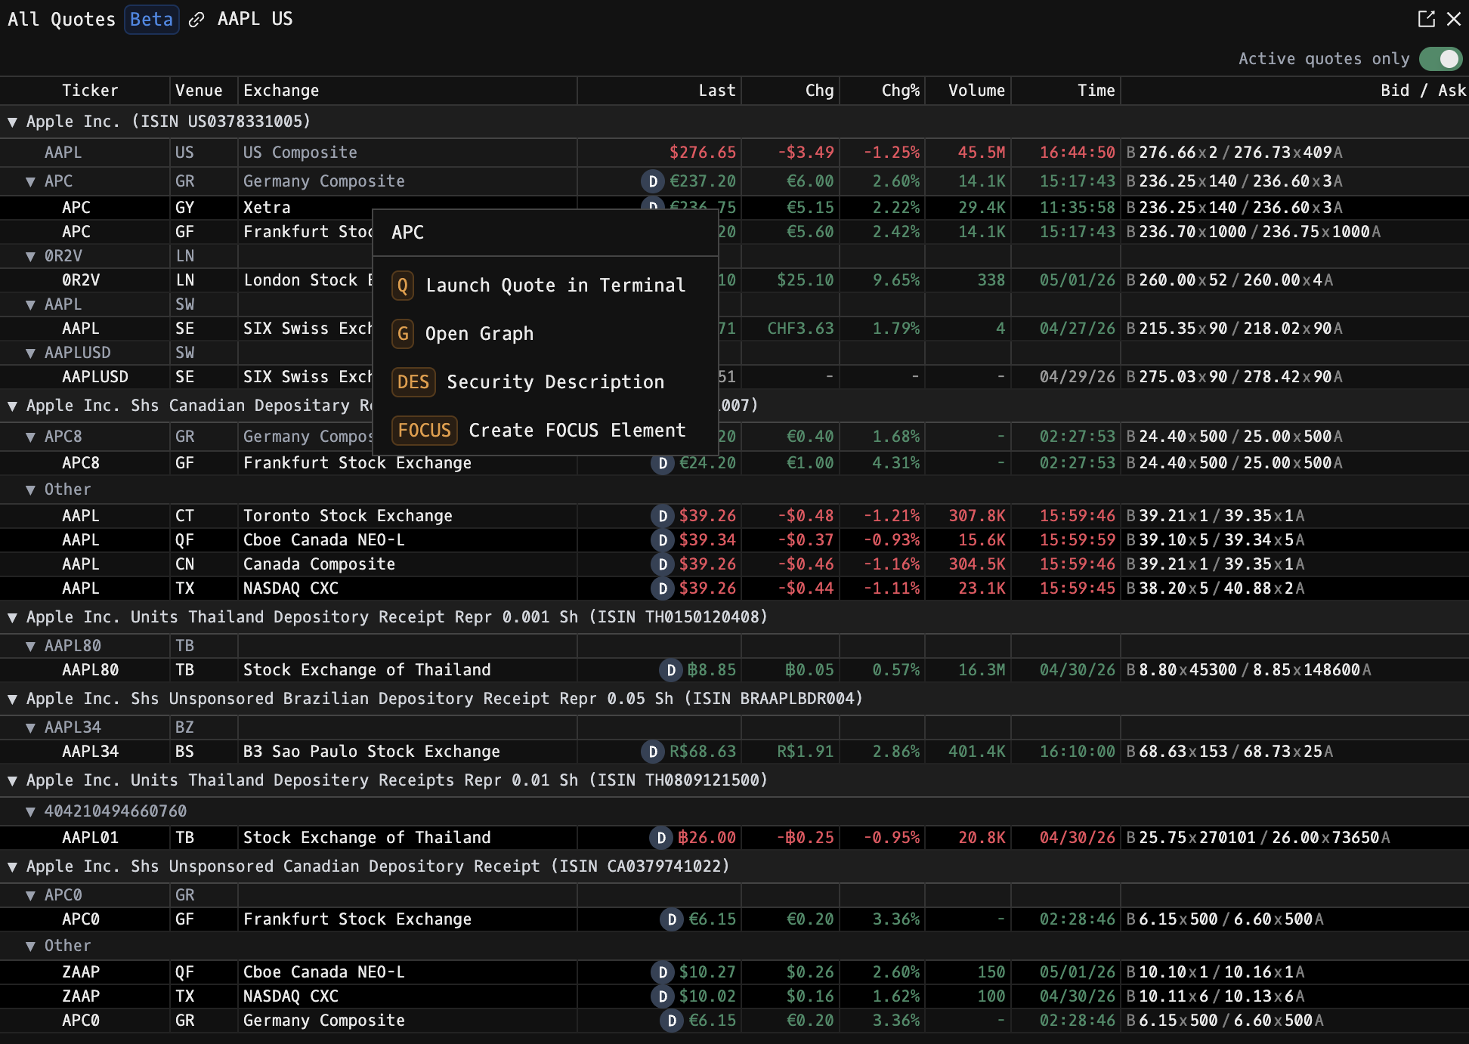Viewport: 1469px width, 1044px height.
Task: Close the All Quotes panel
Action: pos(1454,19)
